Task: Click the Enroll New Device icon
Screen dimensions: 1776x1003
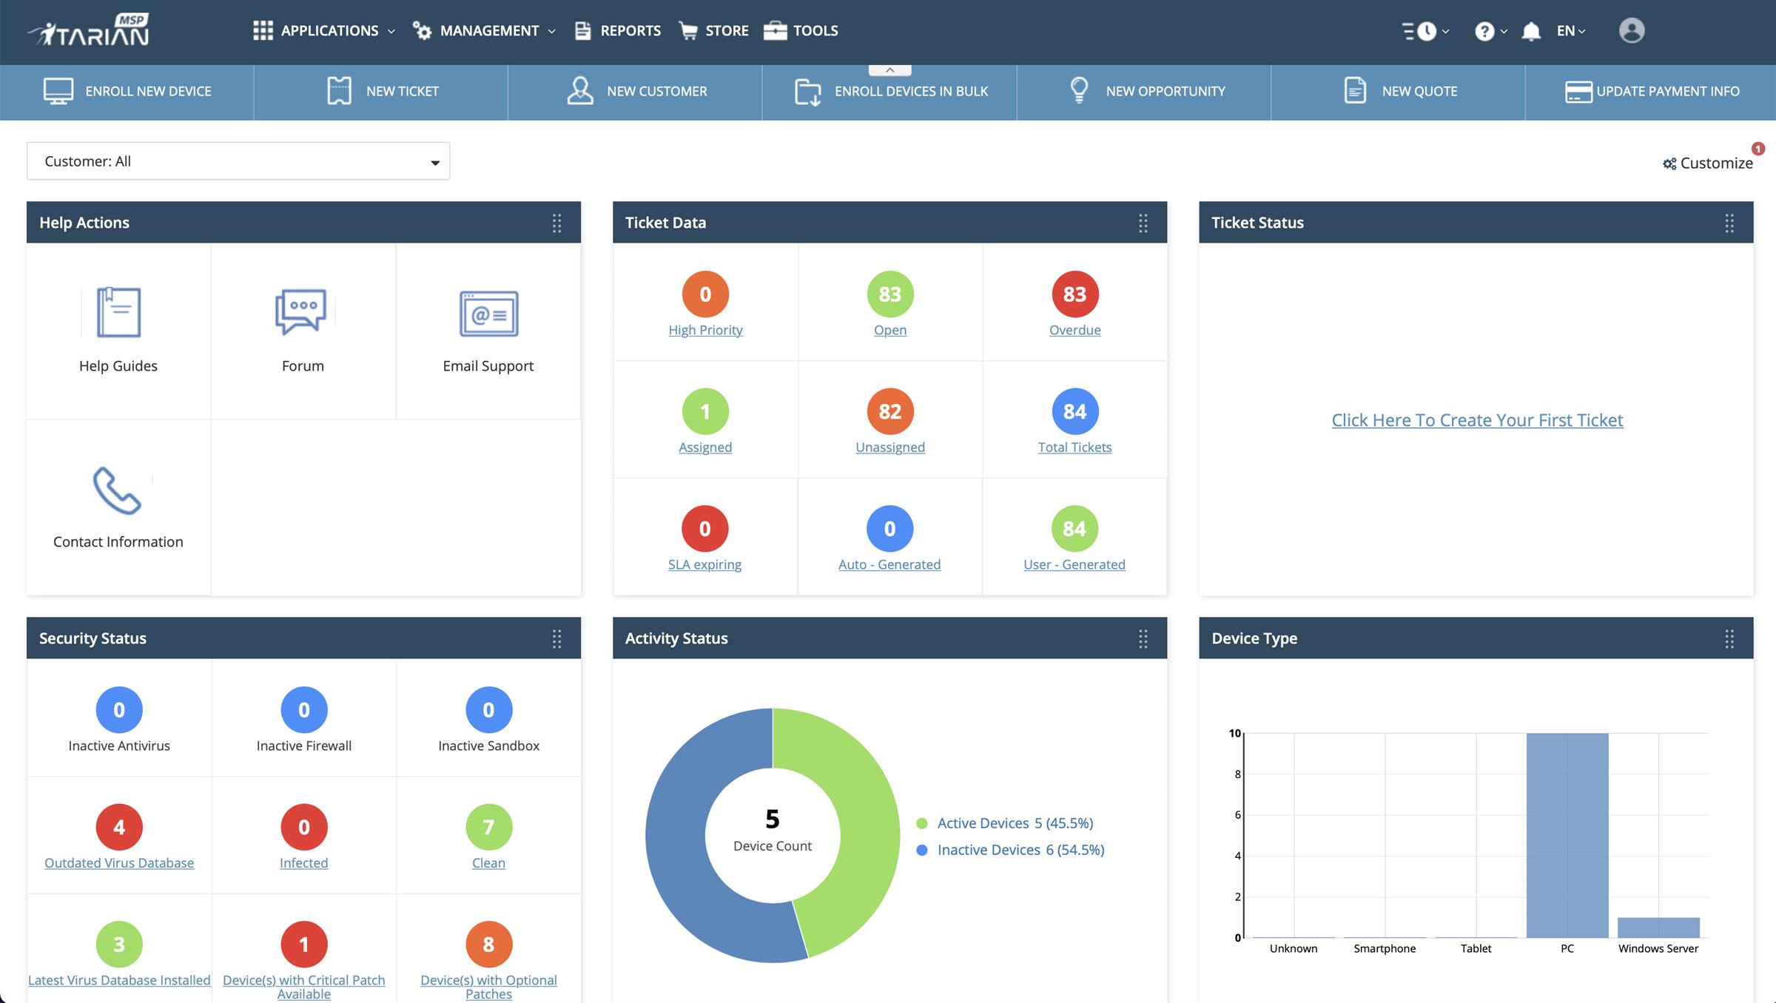Action: pos(57,90)
